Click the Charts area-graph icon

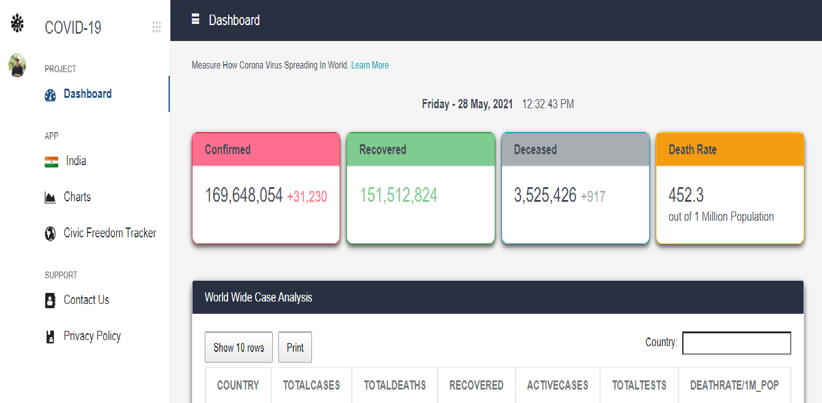click(50, 198)
